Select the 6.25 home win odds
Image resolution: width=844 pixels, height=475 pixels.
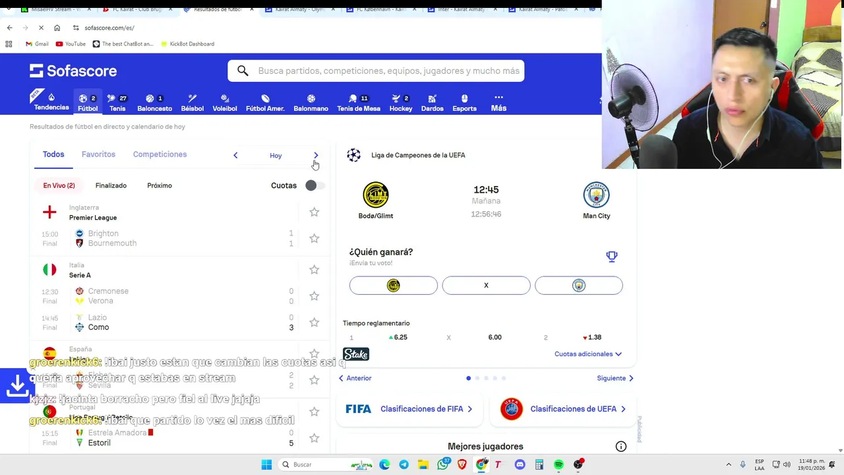click(398, 337)
